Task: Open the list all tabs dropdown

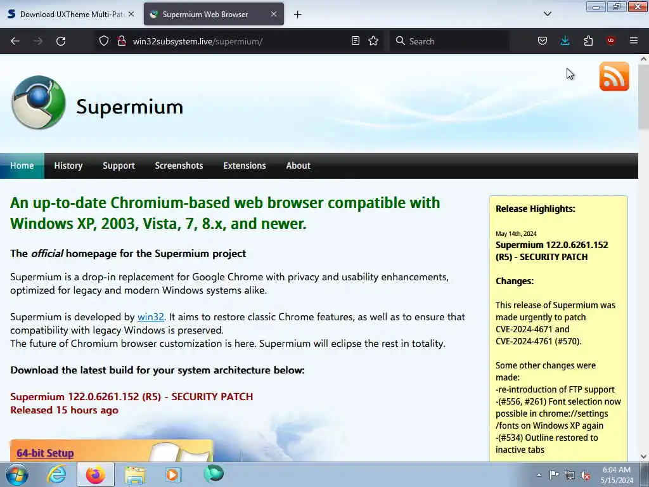Action: pyautogui.click(x=547, y=14)
